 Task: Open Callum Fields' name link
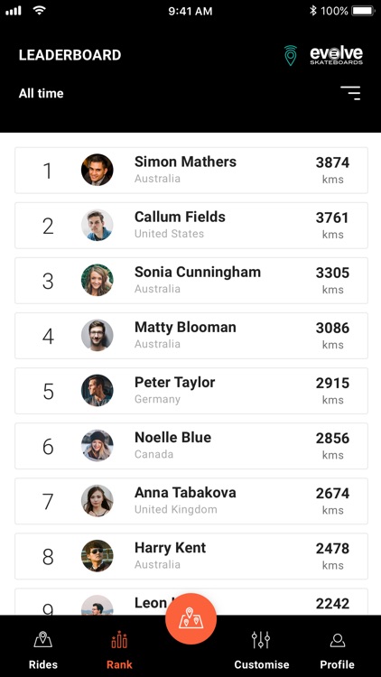(x=180, y=217)
